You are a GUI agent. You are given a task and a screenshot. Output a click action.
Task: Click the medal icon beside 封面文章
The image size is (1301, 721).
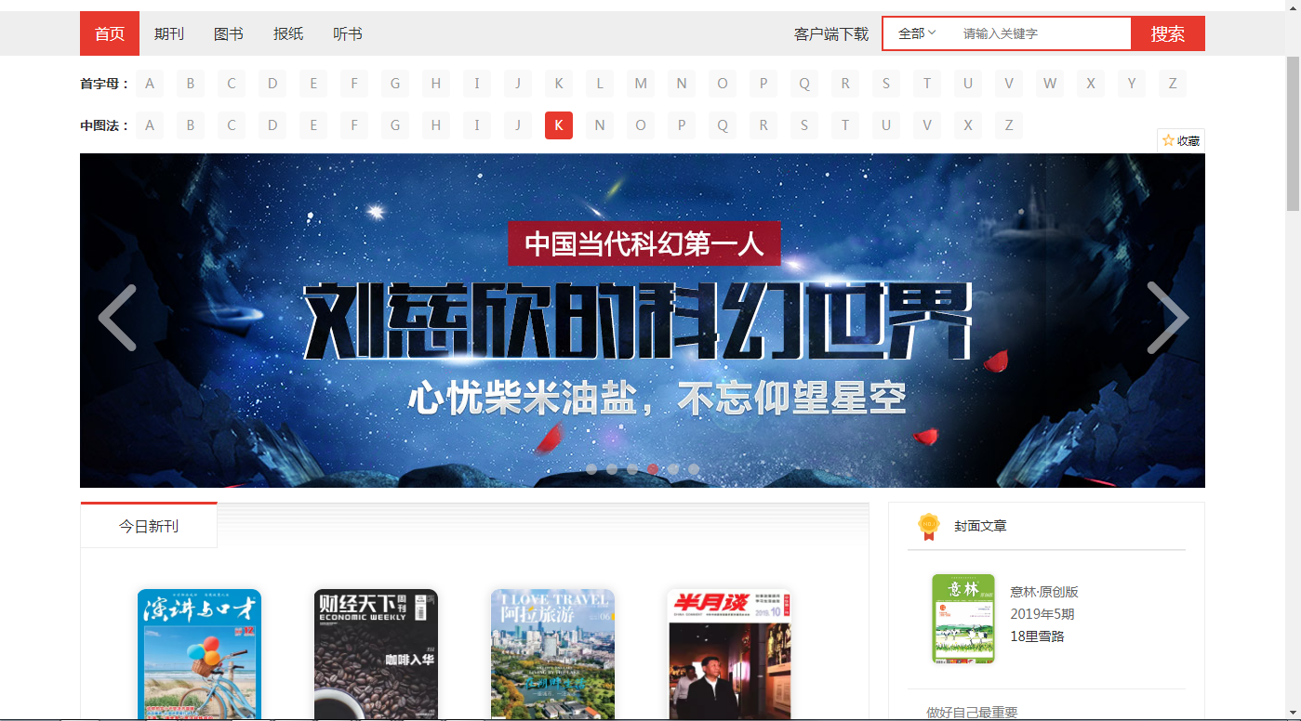929,527
